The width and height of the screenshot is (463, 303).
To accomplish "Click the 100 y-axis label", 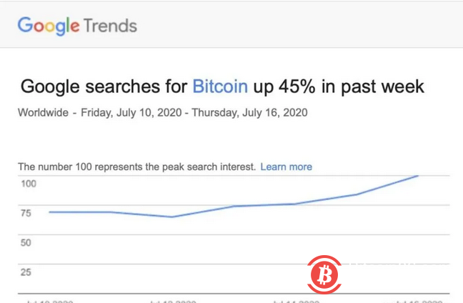I will (x=28, y=184).
